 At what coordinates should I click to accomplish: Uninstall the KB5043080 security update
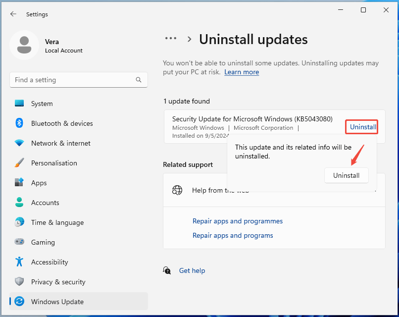tap(361, 127)
